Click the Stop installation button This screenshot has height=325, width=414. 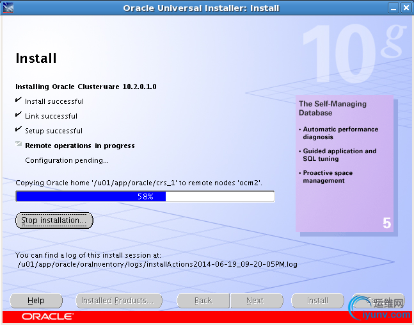54,221
